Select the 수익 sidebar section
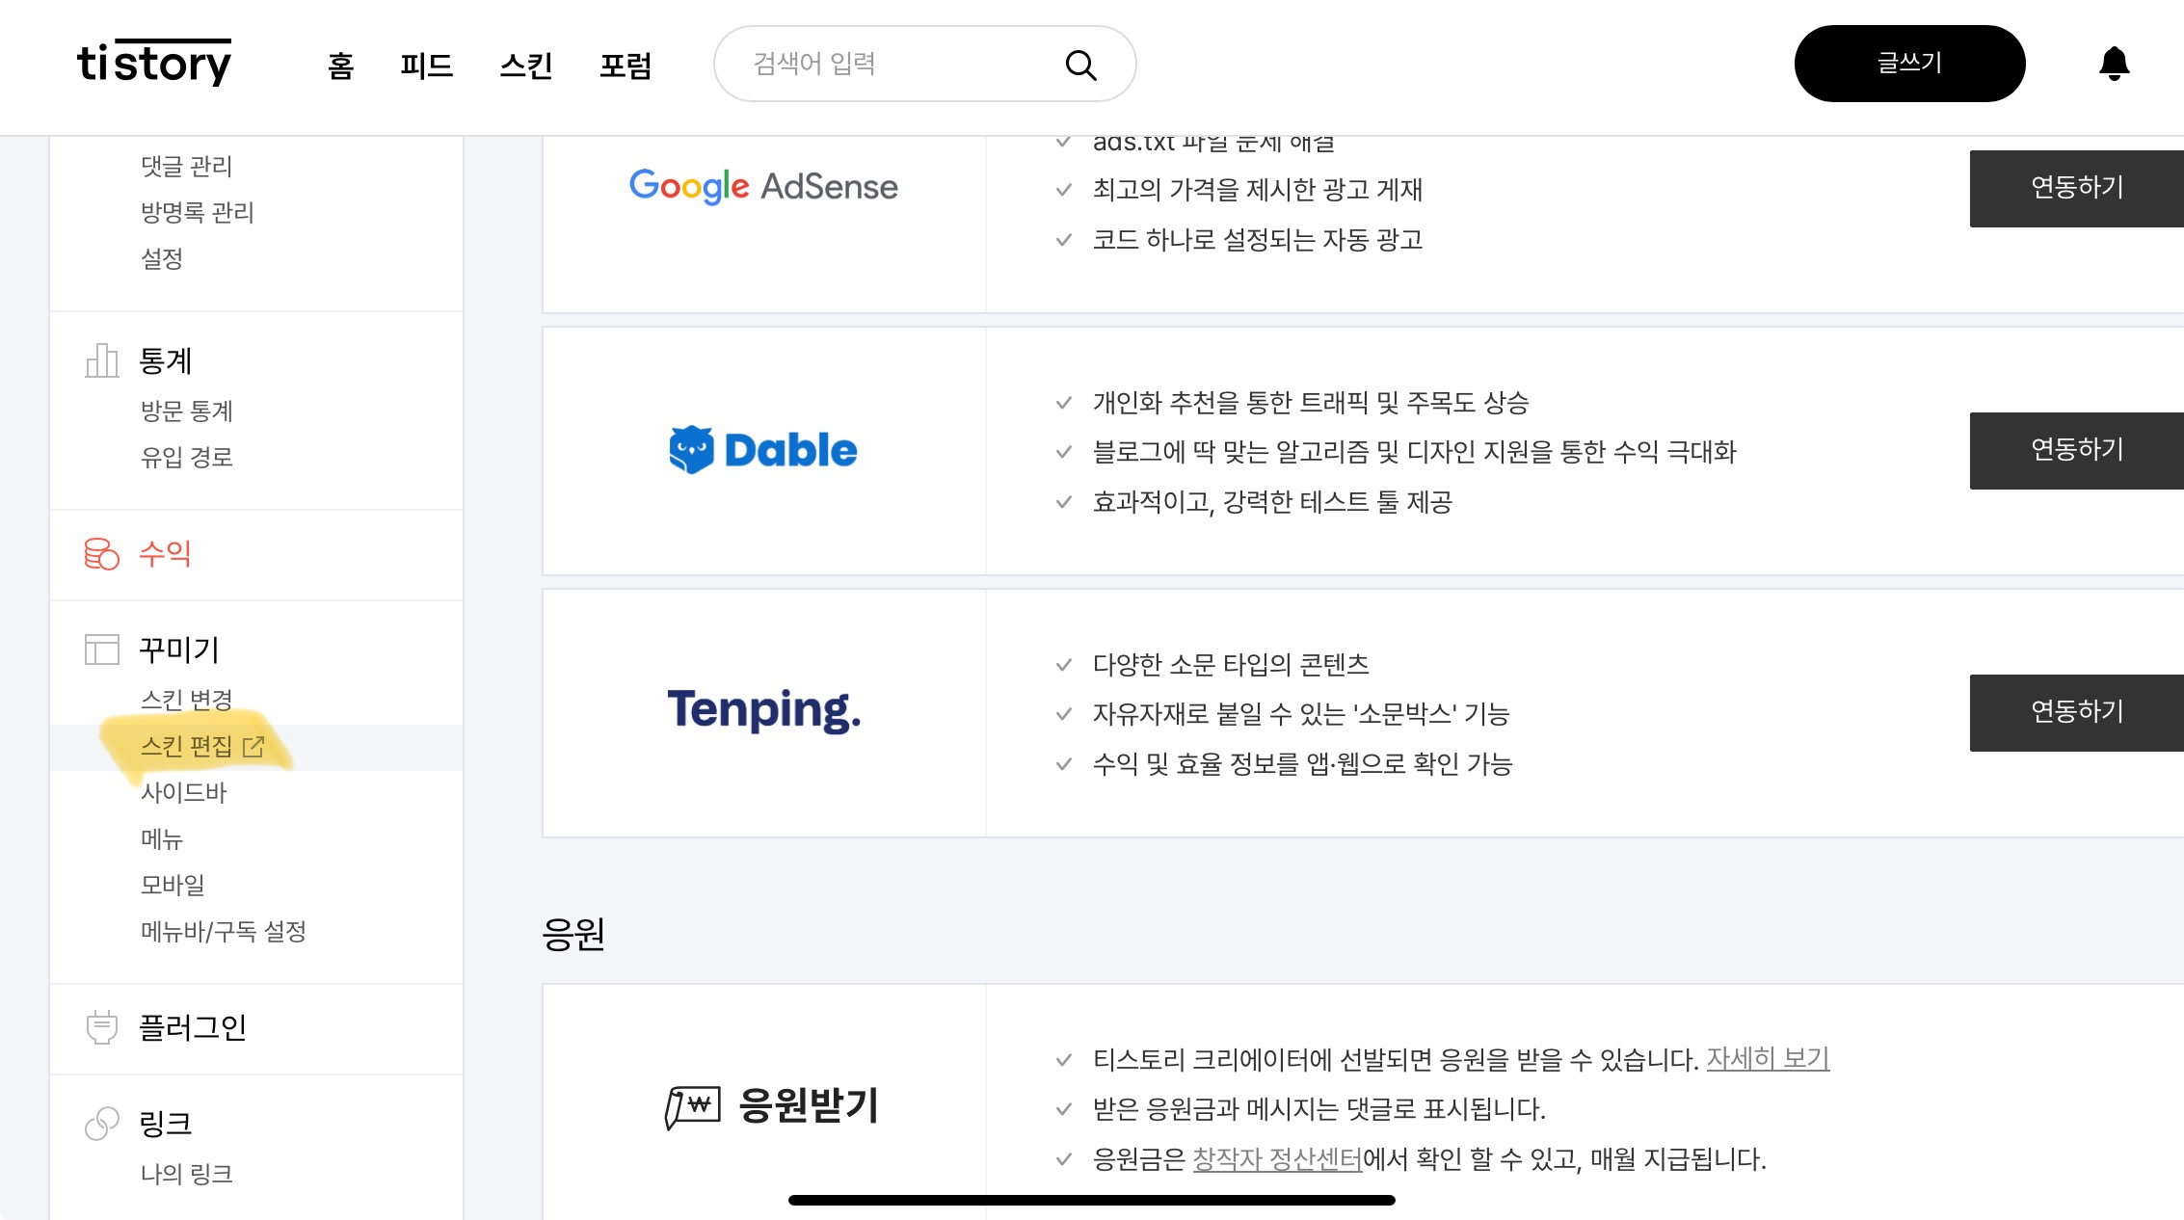 click(x=165, y=554)
